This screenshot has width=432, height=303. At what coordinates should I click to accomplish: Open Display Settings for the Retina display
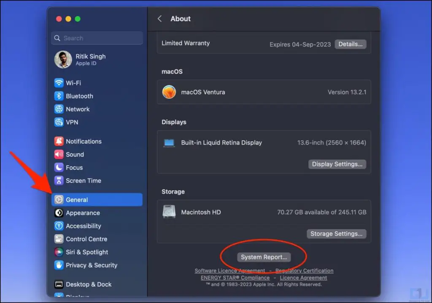click(337, 164)
